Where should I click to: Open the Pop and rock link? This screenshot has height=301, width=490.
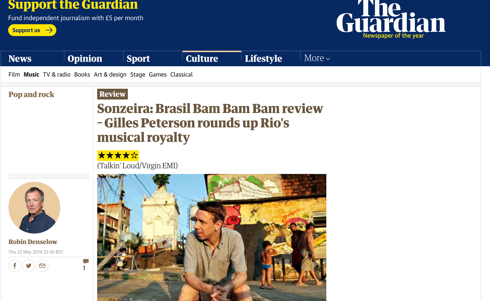[31, 94]
